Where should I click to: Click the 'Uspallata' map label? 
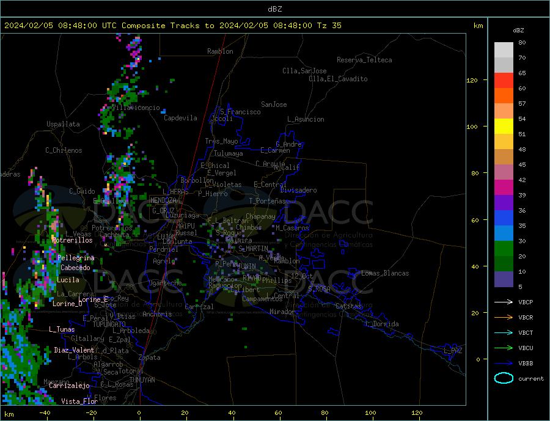[63, 124]
